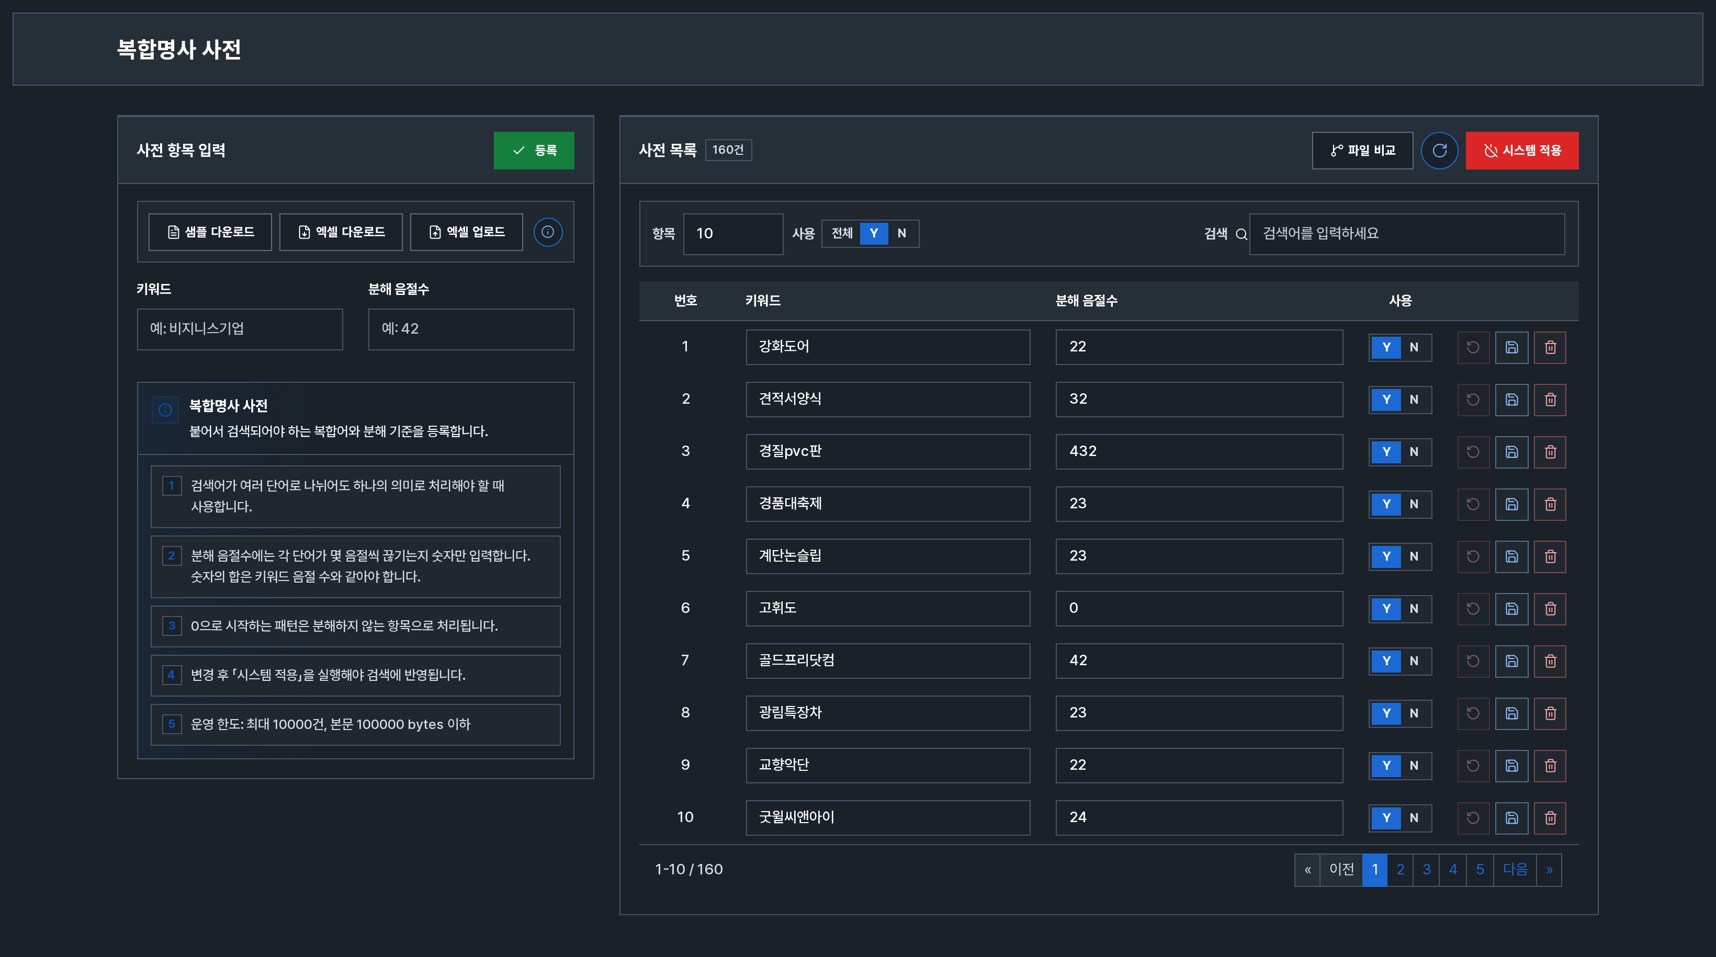Image resolution: width=1716 pixels, height=957 pixels.
Task: Revert changes for row 골드프리닷컴
Action: click(1473, 662)
